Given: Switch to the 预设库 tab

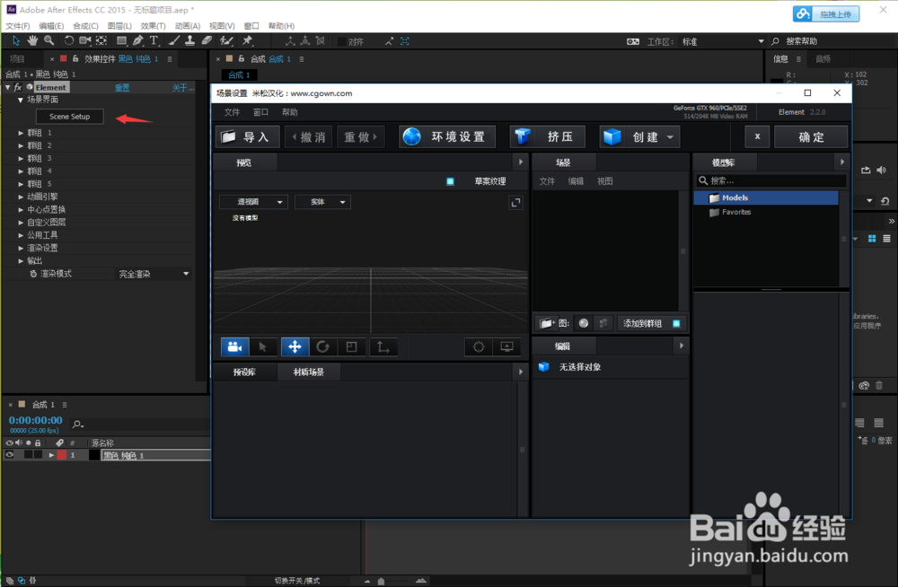Looking at the screenshot, I should tap(244, 372).
